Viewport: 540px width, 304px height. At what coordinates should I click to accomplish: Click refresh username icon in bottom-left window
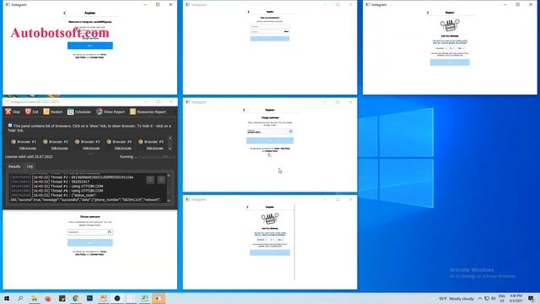coord(110,232)
